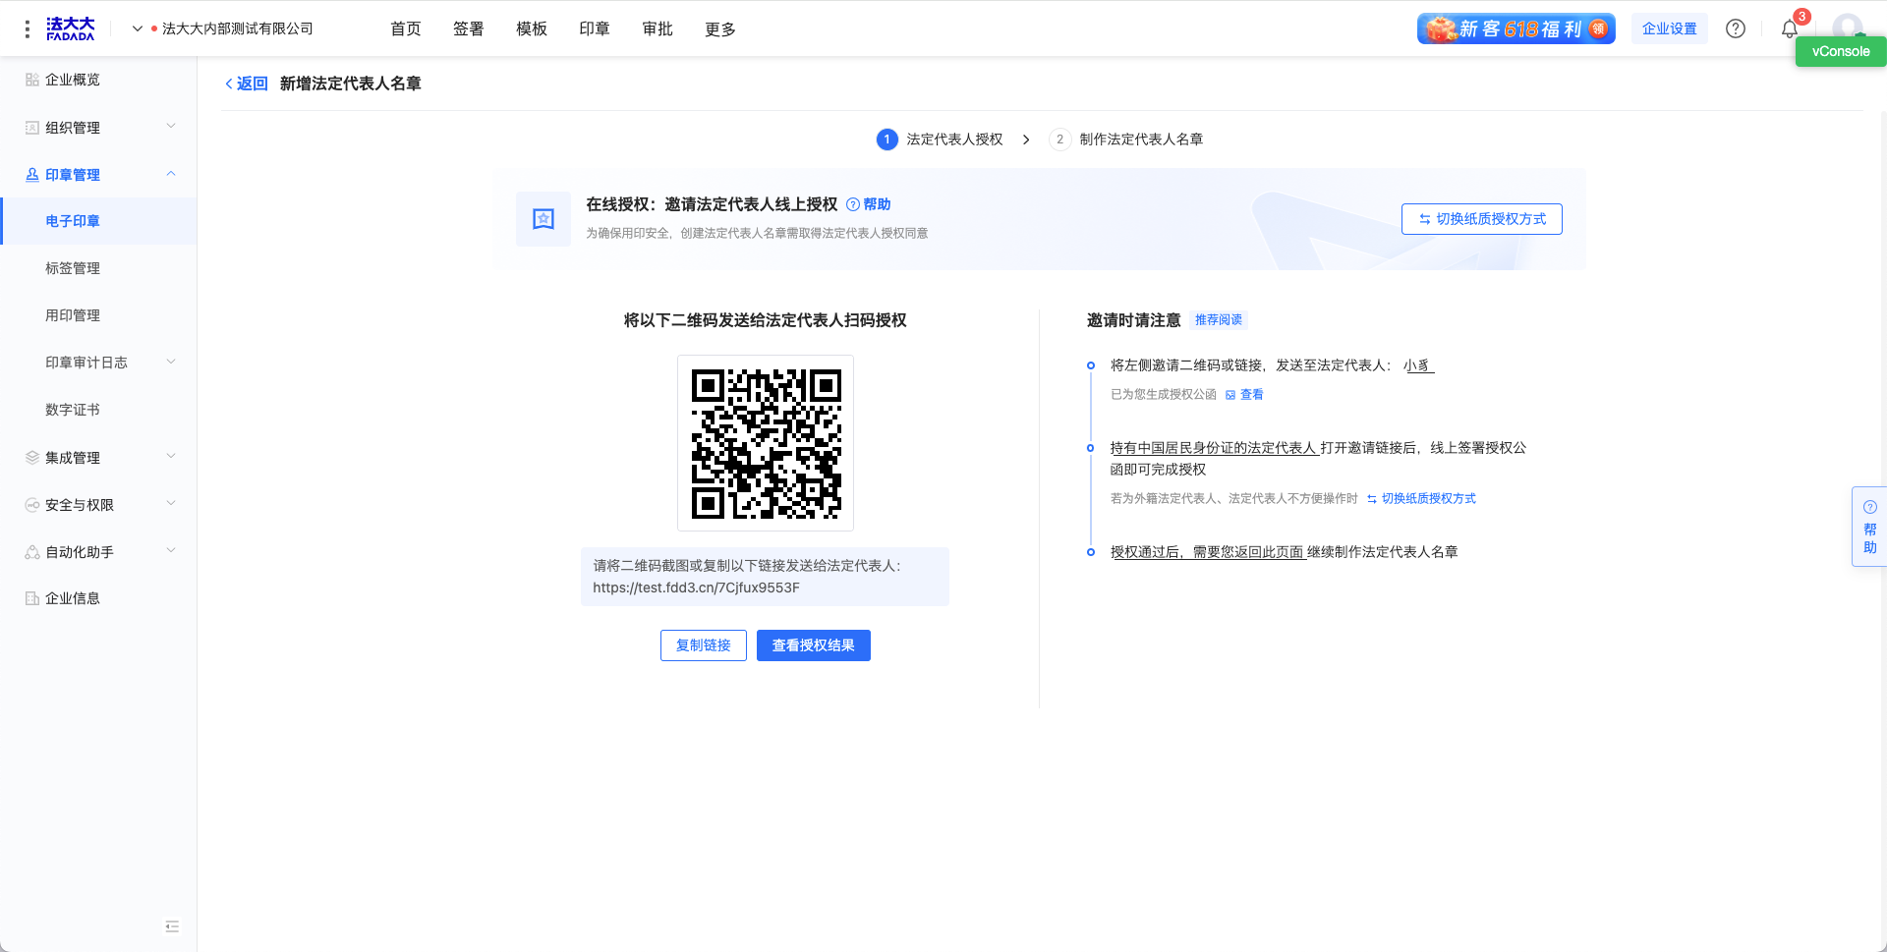Viewport: 1887px width, 952px height.
Task: Expand the 集成管理 chevron
Action: pos(171,457)
